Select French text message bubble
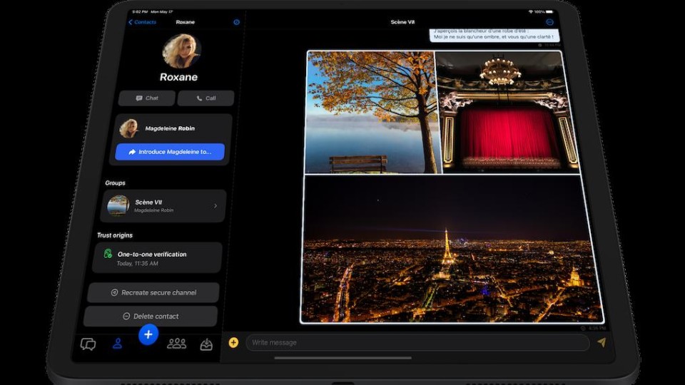This screenshot has height=385, width=685. point(494,35)
